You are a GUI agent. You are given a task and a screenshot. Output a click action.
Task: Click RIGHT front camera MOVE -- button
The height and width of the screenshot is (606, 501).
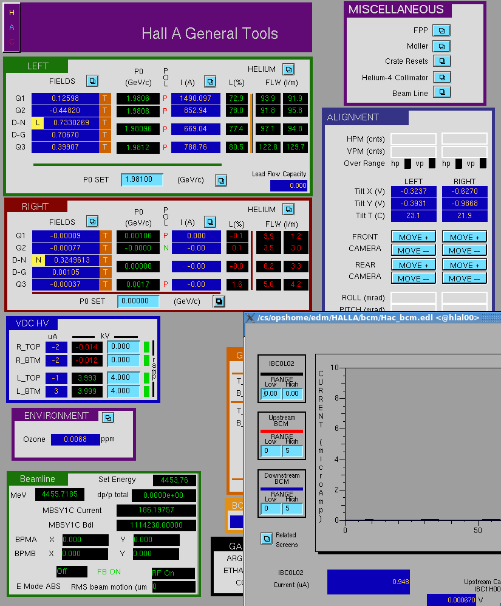pos(465,250)
